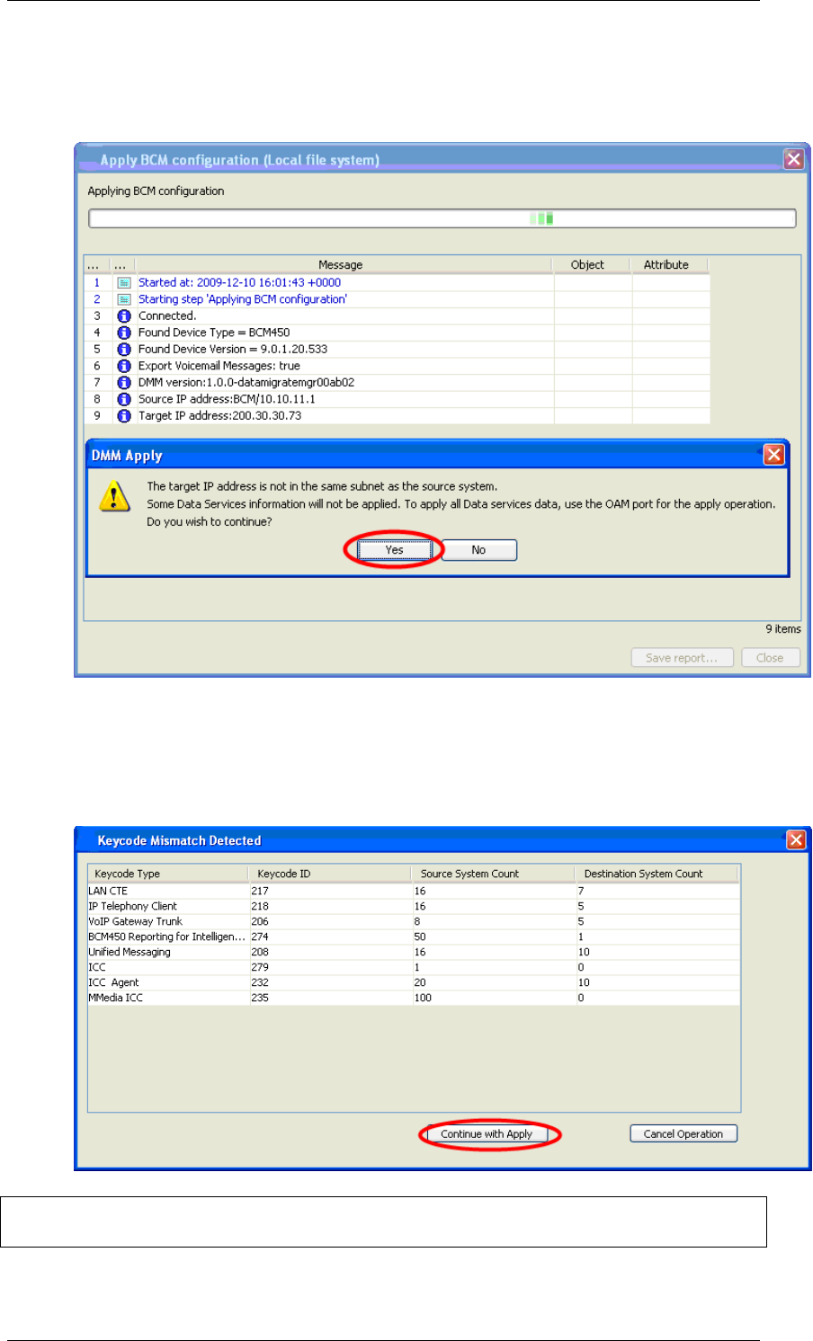The width and height of the screenshot is (813, 1341).
Task: Select "Starting step 'Applying BCM configuration'" message
Action: (x=243, y=299)
